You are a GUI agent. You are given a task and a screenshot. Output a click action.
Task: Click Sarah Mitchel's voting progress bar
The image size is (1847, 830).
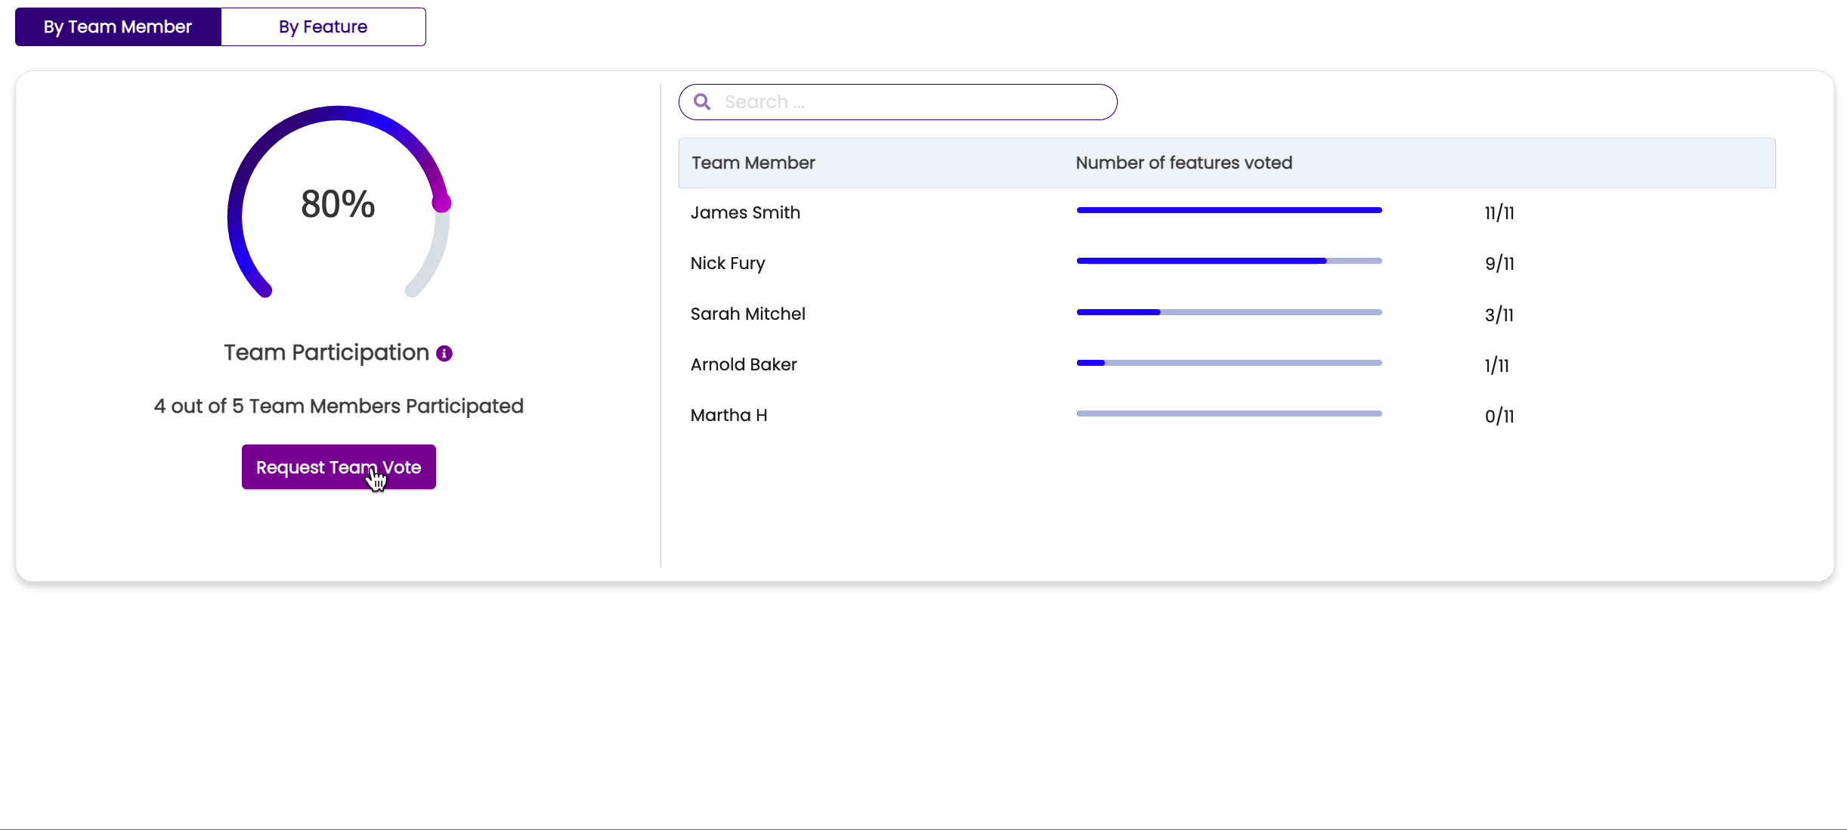1229,312
